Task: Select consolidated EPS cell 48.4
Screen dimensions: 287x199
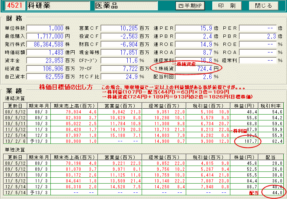Action: (244, 112)
